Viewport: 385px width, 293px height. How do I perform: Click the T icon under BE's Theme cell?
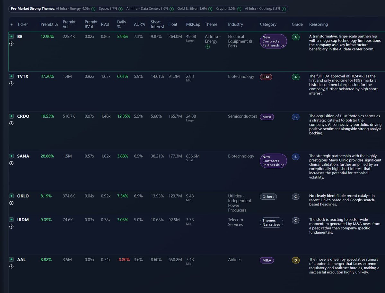207,46
